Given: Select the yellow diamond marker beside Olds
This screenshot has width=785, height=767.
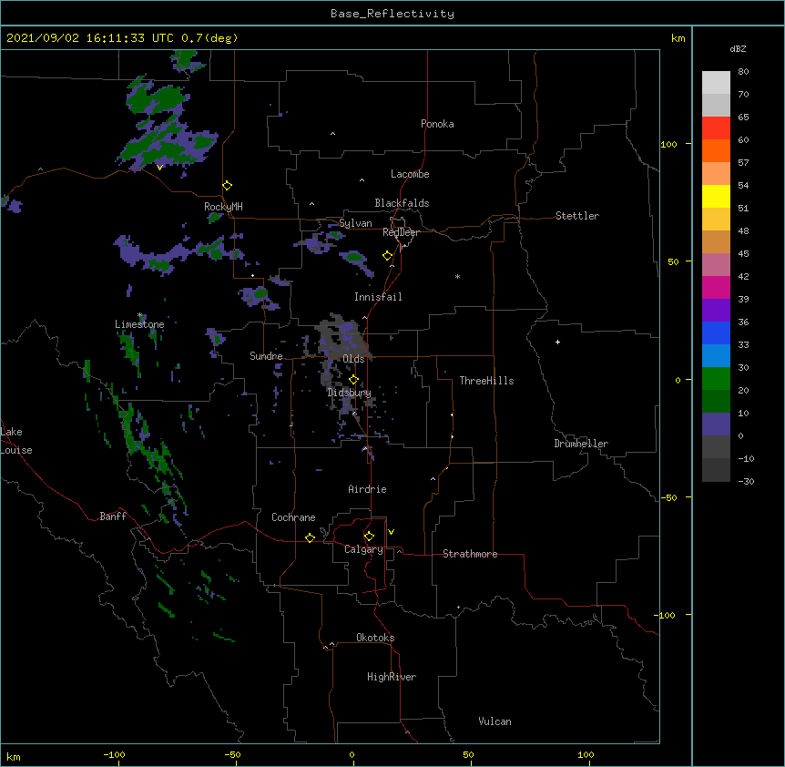Looking at the screenshot, I should (x=354, y=380).
